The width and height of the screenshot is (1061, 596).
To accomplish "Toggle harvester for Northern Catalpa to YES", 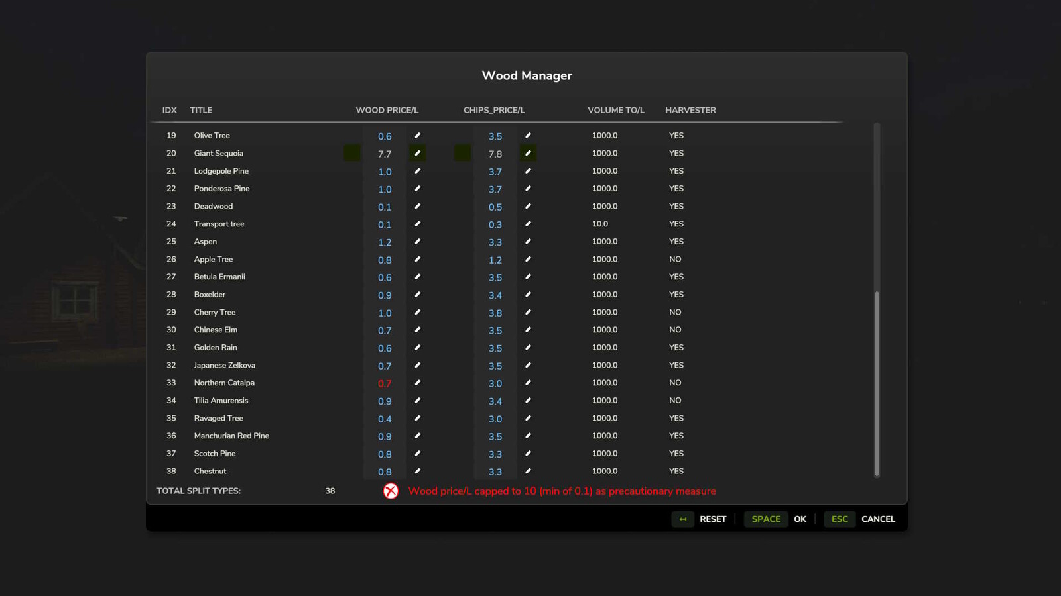I will (675, 383).
